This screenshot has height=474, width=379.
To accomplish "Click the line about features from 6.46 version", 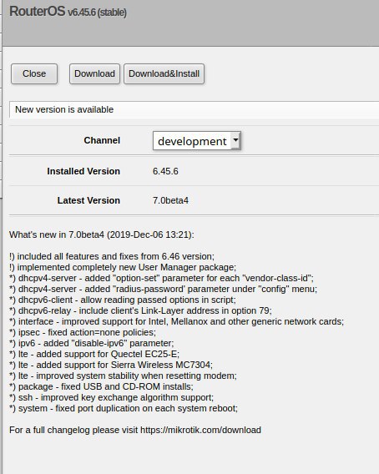I will pyautogui.click(x=112, y=256).
